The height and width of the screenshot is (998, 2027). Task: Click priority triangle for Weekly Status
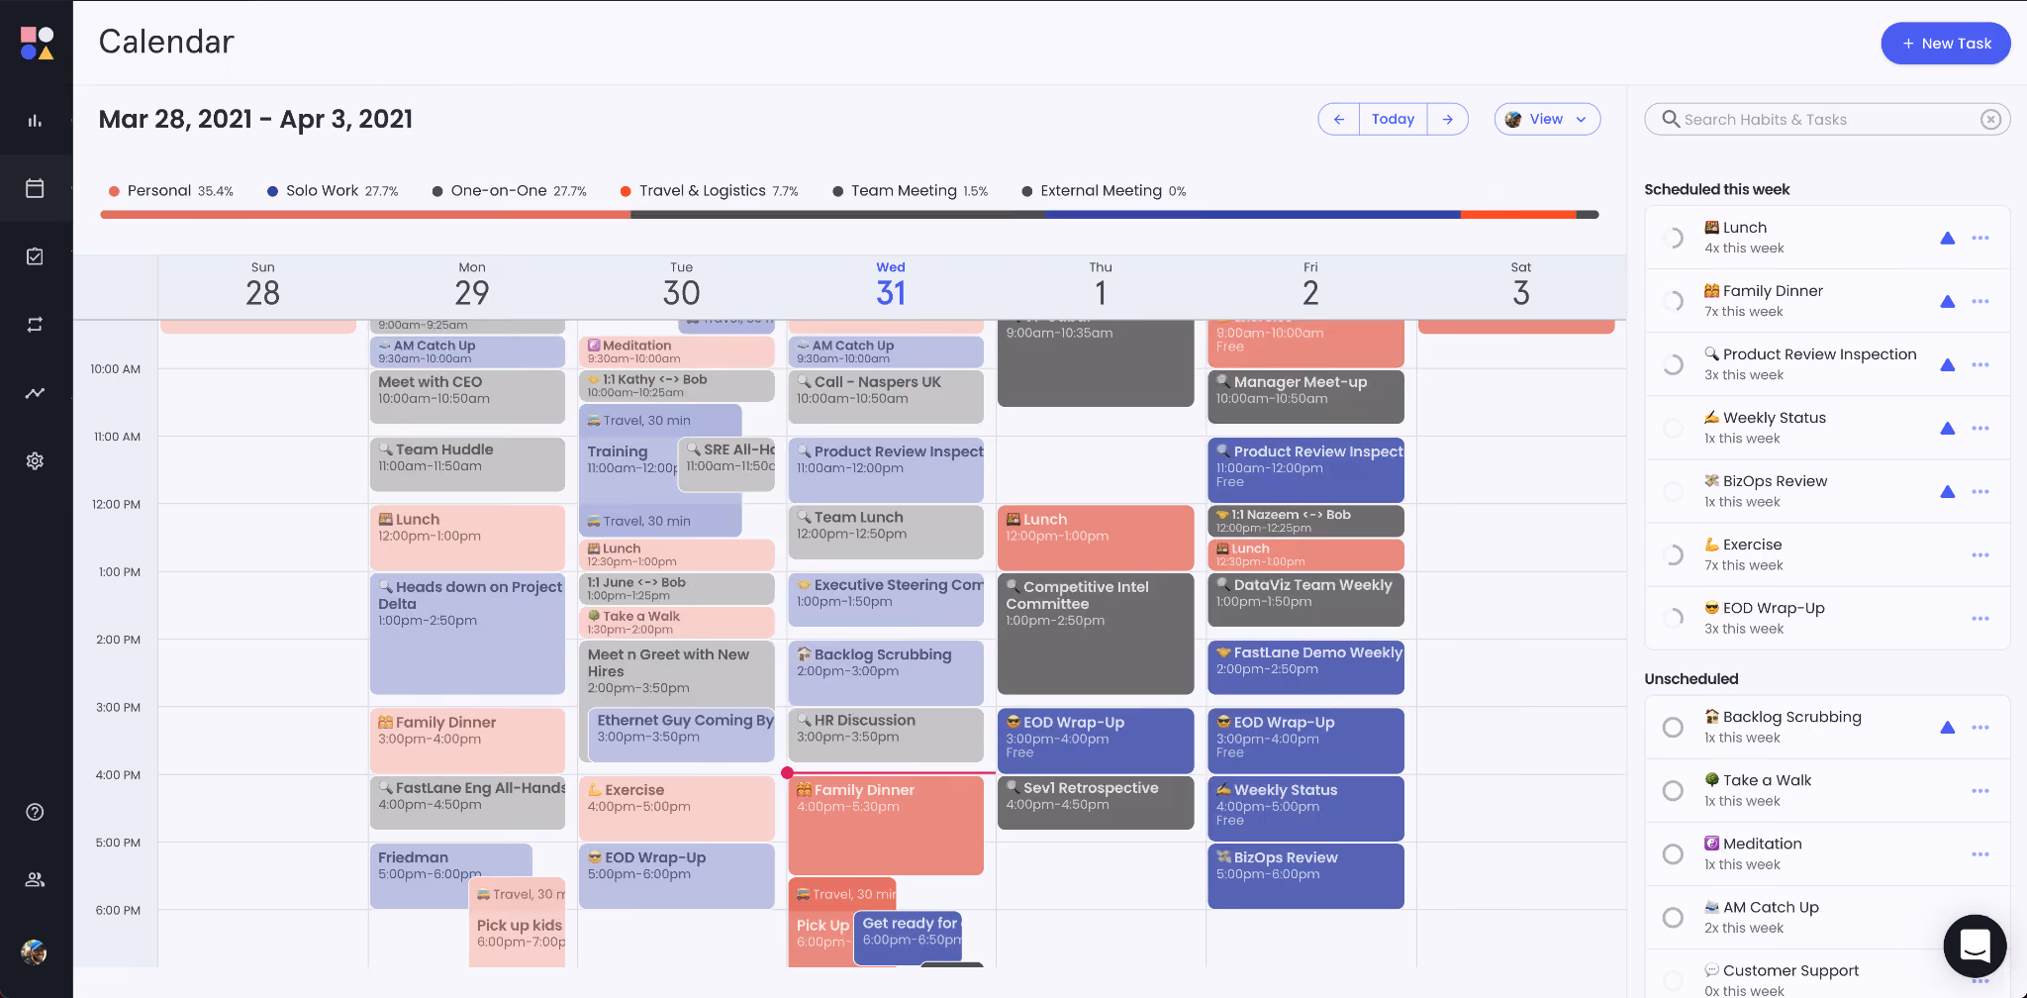[1947, 428]
